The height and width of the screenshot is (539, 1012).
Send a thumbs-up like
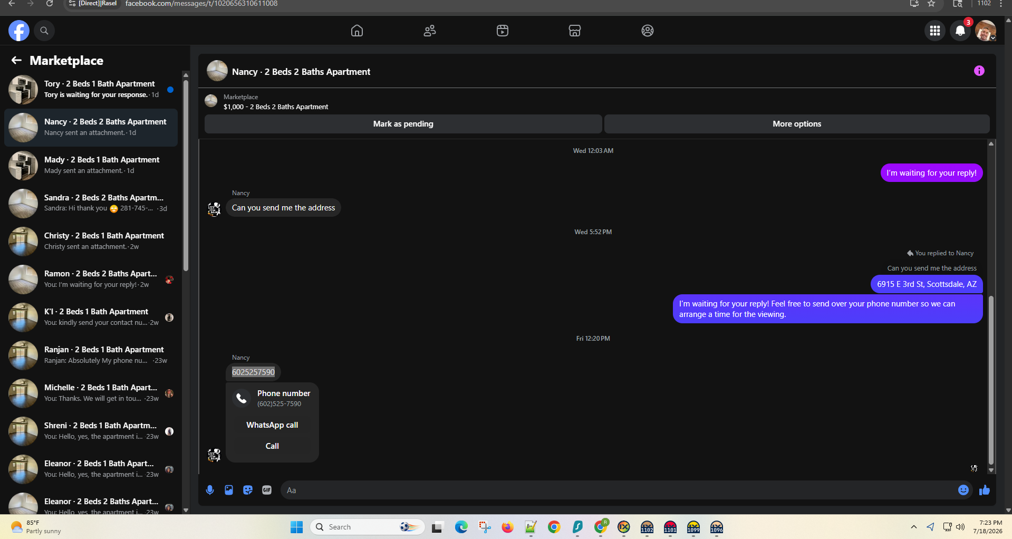pyautogui.click(x=985, y=490)
